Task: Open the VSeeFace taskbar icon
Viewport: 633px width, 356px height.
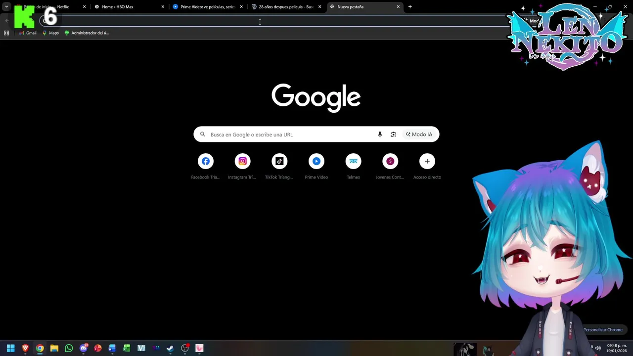Action: click(141, 348)
